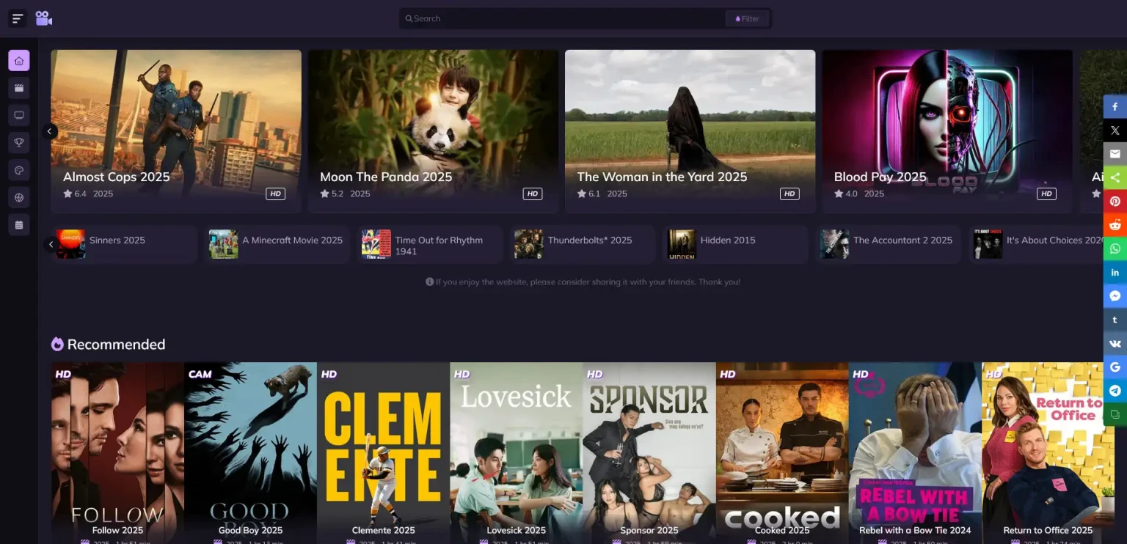Share via Google icon
1127x544 pixels.
1115,367
